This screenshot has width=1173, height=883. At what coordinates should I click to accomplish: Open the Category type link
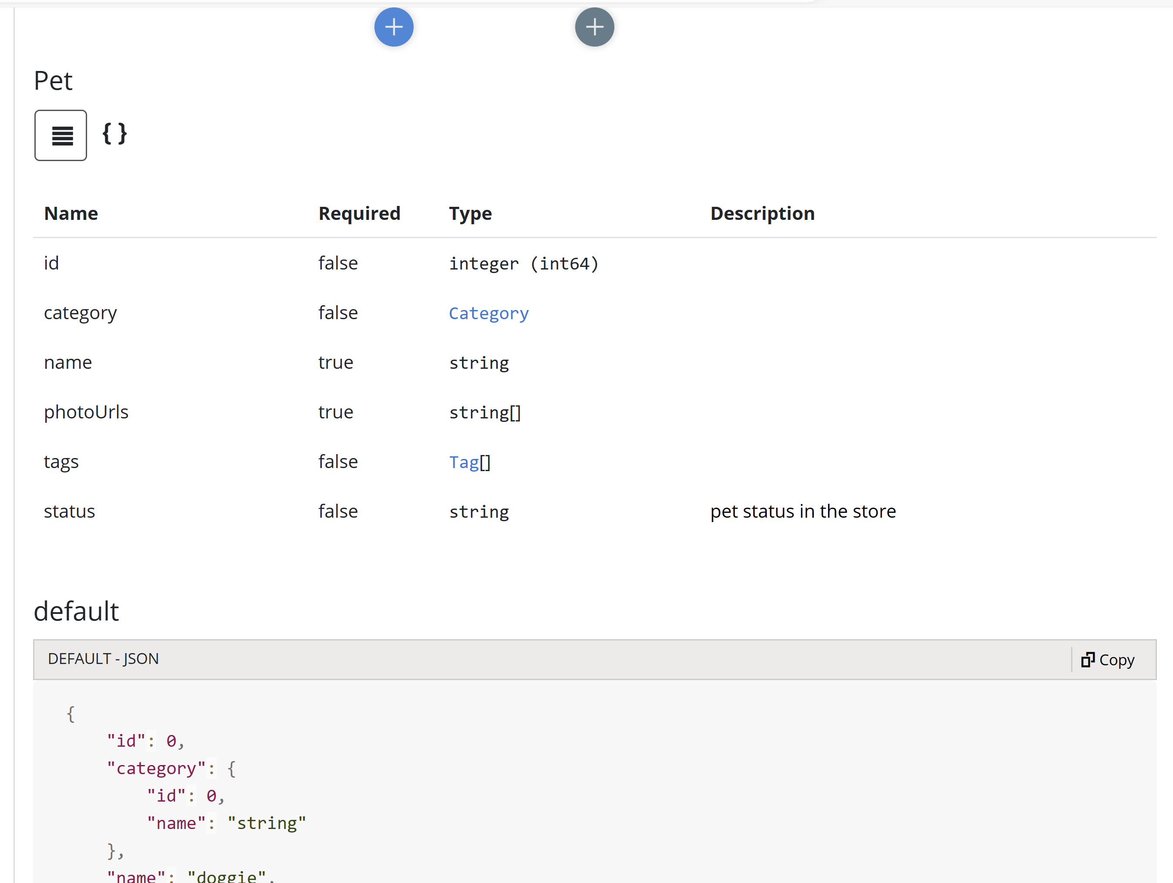[x=489, y=313]
